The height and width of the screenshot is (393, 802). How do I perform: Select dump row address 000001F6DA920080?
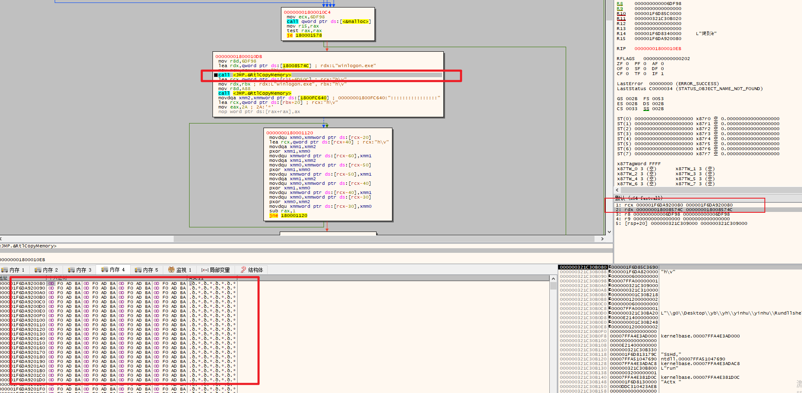point(23,284)
